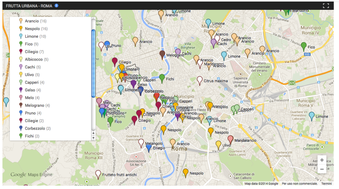Enter fullscreen map view
339x189 pixels.
click(326, 5)
